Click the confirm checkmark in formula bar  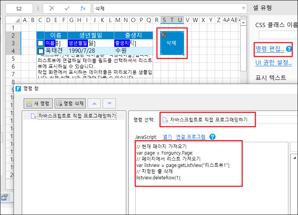[x=67, y=8]
